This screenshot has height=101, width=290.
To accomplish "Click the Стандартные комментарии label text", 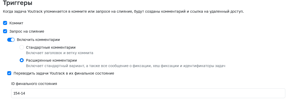I will pos(51,47).
